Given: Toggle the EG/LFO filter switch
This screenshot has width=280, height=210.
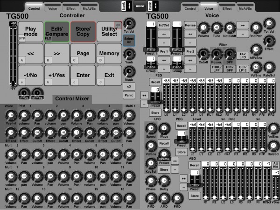Looking at the screenshot, I should [243, 56].
